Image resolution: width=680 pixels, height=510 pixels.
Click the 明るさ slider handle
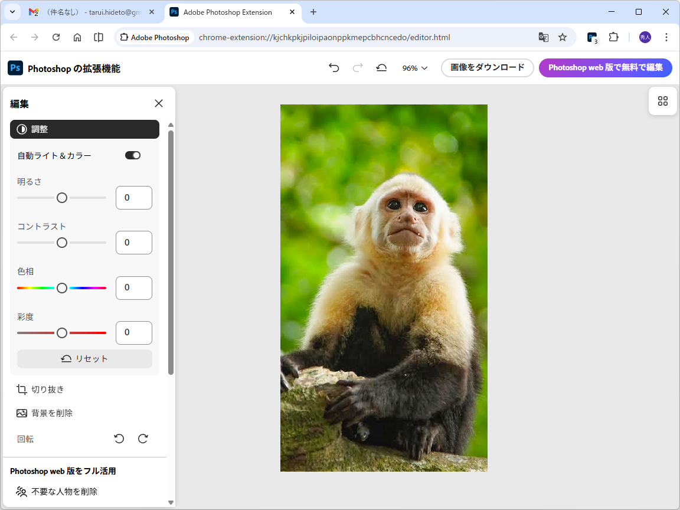62,198
